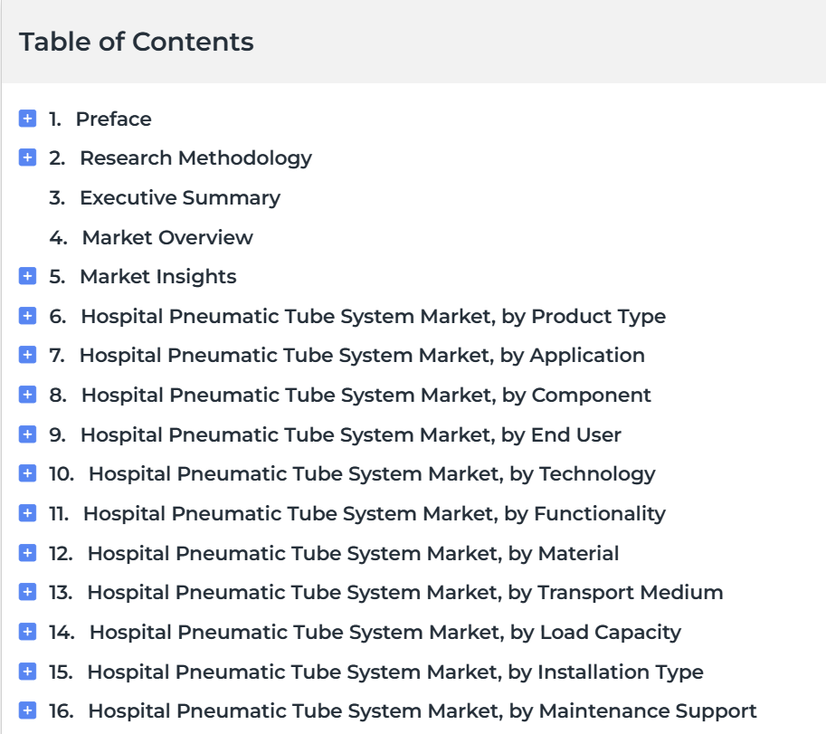Click plus icon beside by End User

click(27, 434)
